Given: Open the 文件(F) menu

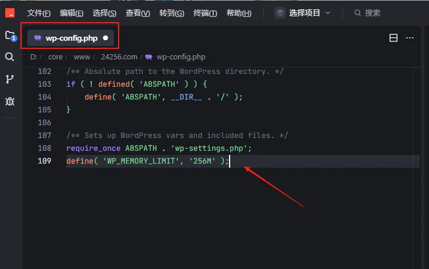Looking at the screenshot, I should pyautogui.click(x=39, y=13).
